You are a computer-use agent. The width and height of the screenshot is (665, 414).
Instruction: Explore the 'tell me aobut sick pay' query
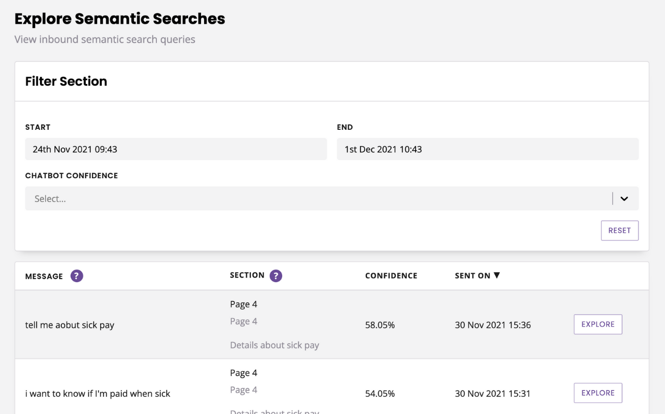point(598,324)
